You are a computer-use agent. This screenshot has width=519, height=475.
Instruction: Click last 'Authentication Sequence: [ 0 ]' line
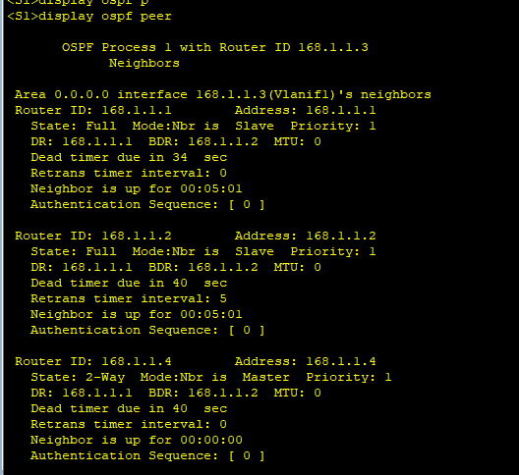coord(147,455)
